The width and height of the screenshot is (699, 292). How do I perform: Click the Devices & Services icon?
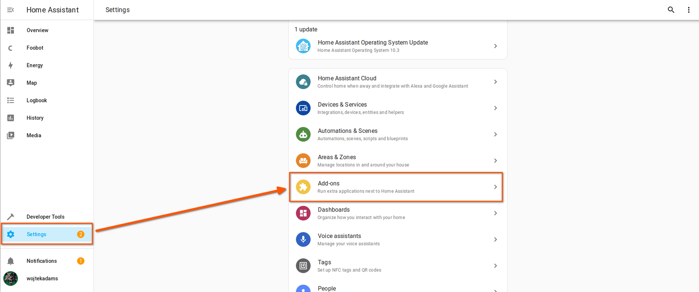(x=303, y=108)
